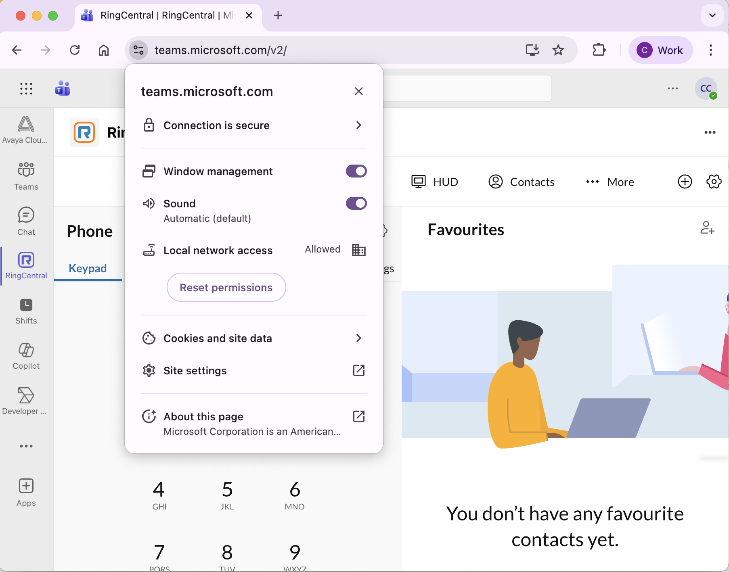729x572 pixels.
Task: Open Developer Portal sidebar icon
Action: pos(26,401)
